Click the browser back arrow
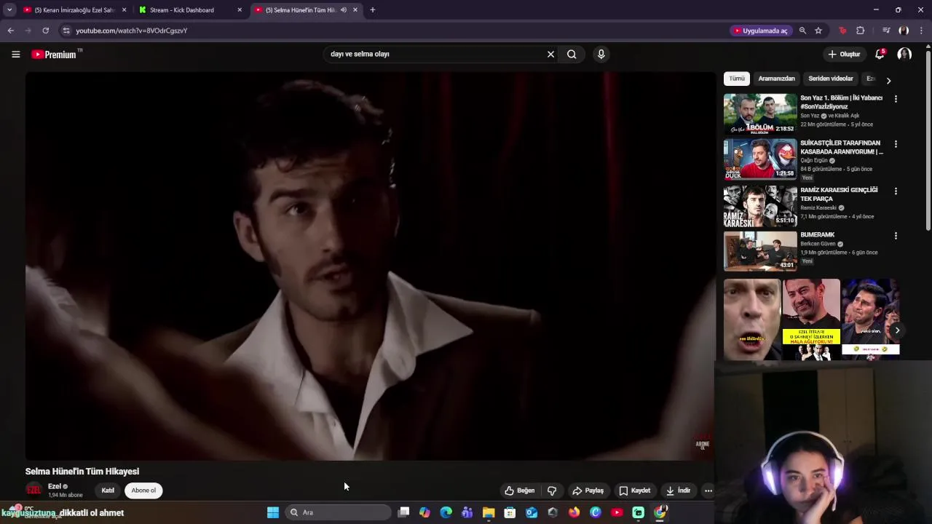Viewport: 932px width, 524px height. click(x=10, y=31)
